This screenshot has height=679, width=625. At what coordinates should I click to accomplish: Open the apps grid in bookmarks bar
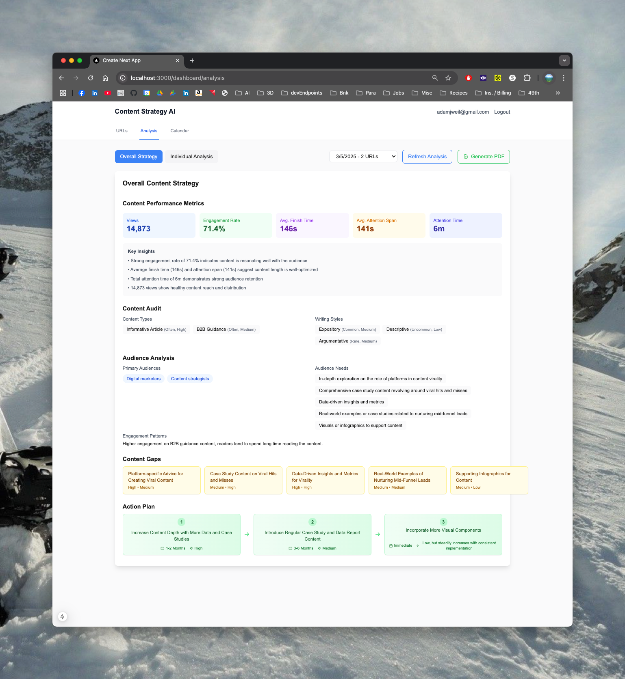(63, 93)
